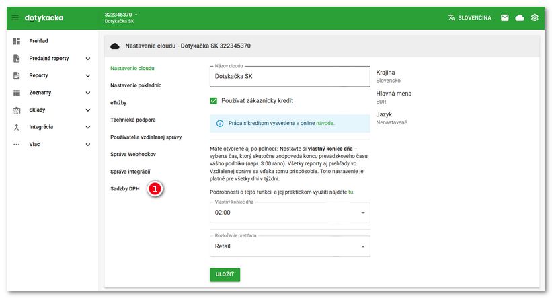Toggle the Používať zákaznícky kredit checkbox
552x298 pixels.
[x=214, y=101]
